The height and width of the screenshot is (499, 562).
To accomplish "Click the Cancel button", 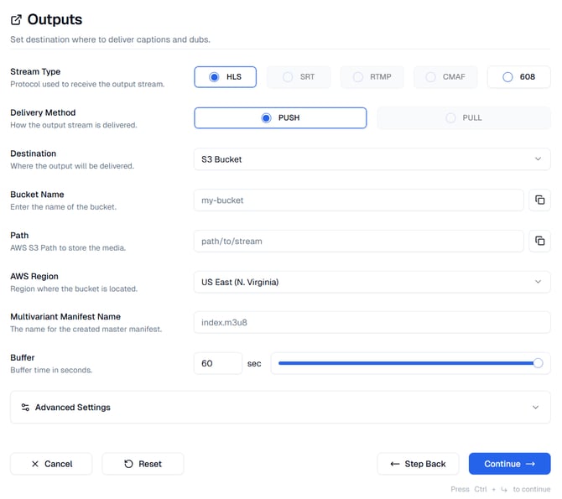I will coord(51,464).
